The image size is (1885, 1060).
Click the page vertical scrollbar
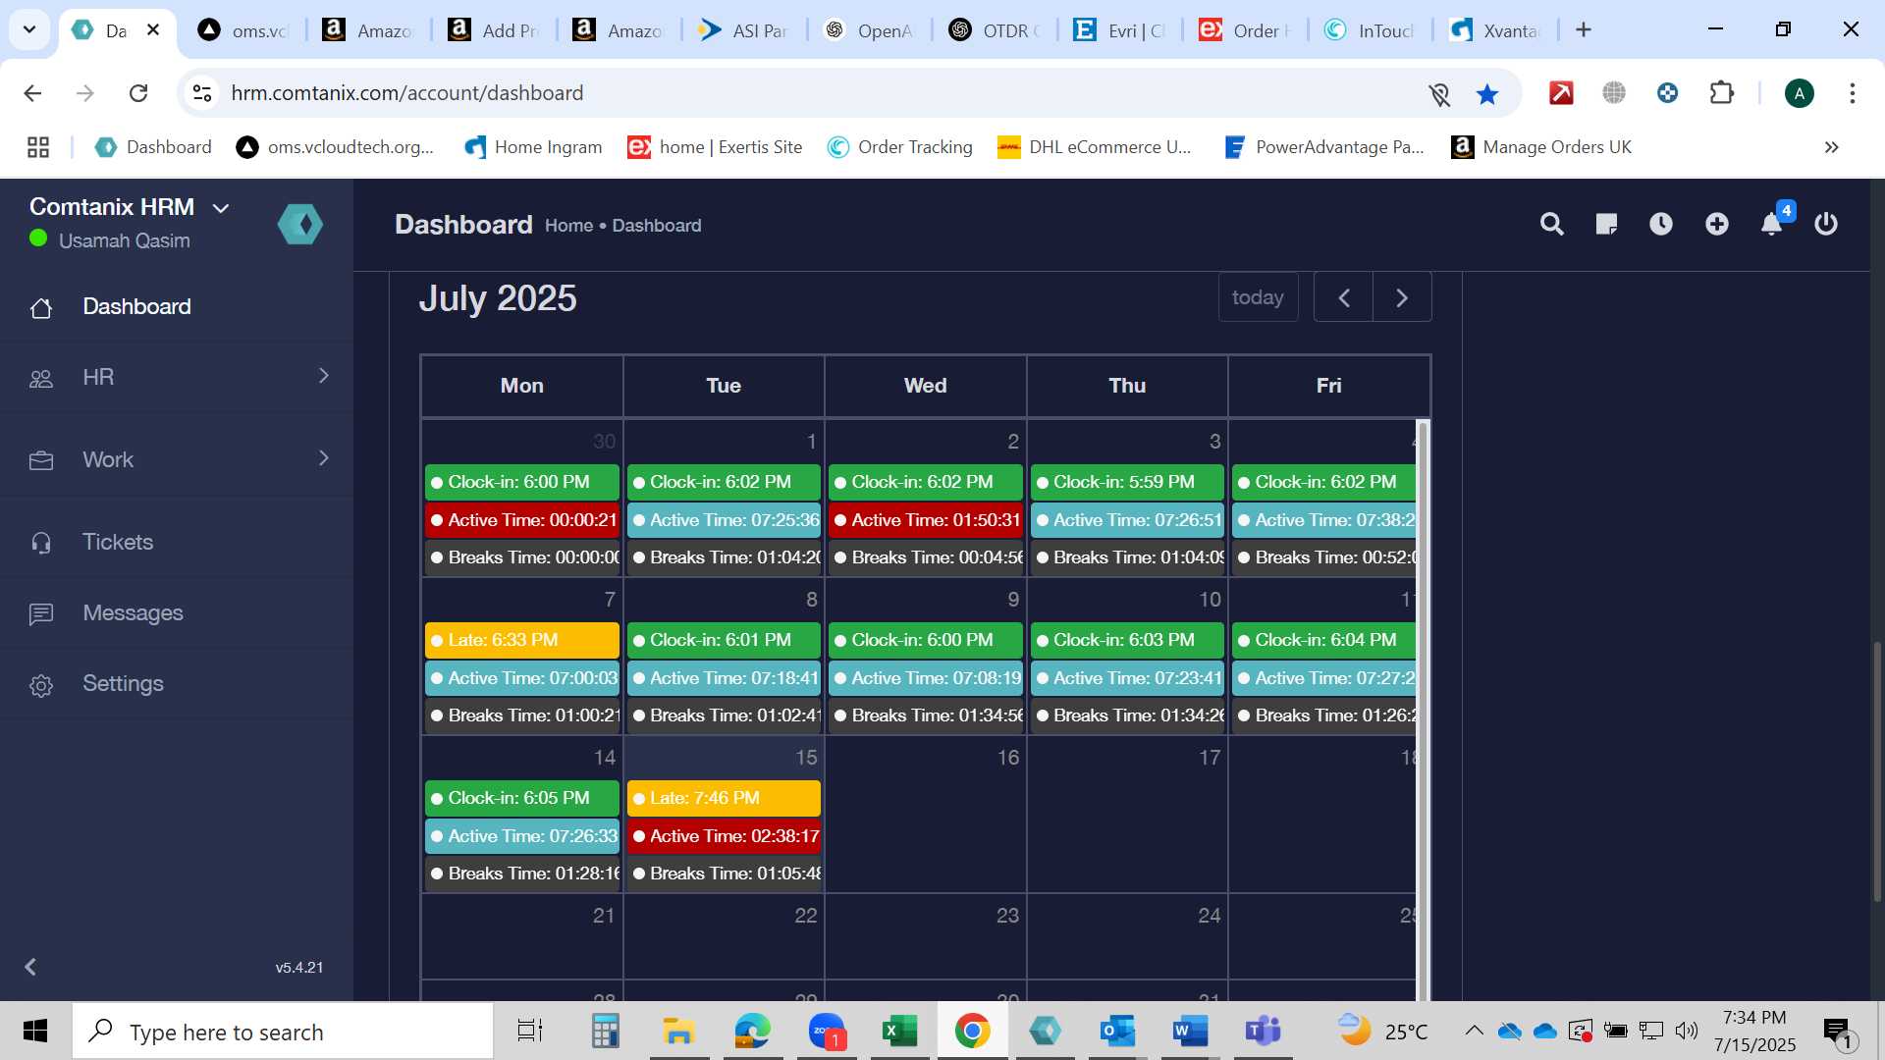(x=1877, y=770)
